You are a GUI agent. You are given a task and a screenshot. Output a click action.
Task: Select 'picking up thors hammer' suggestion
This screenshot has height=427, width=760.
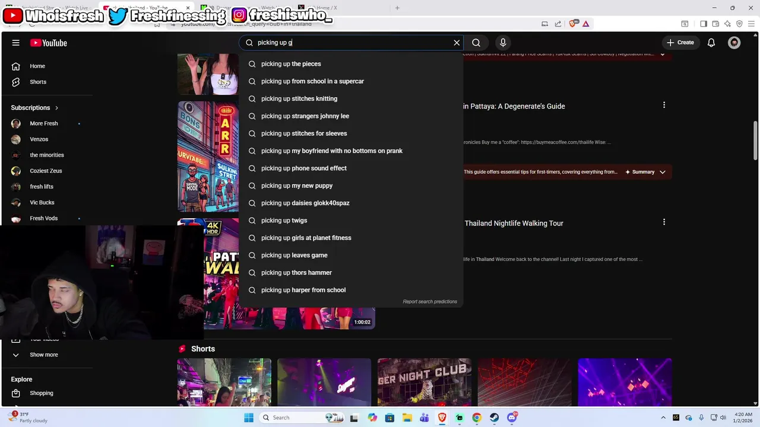[x=351, y=273]
